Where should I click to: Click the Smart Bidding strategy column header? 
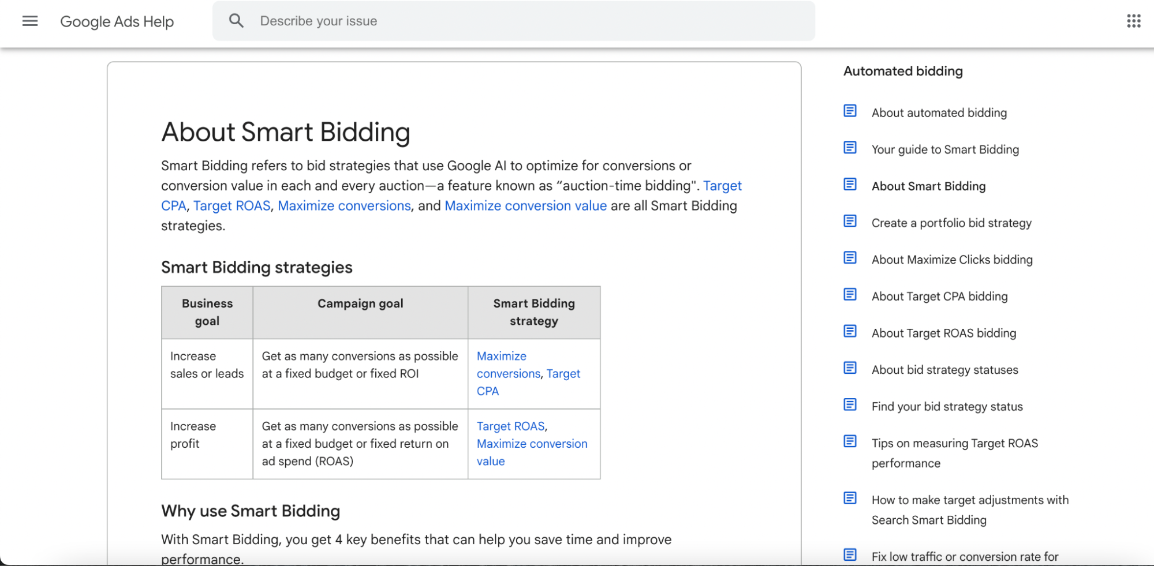pos(534,312)
